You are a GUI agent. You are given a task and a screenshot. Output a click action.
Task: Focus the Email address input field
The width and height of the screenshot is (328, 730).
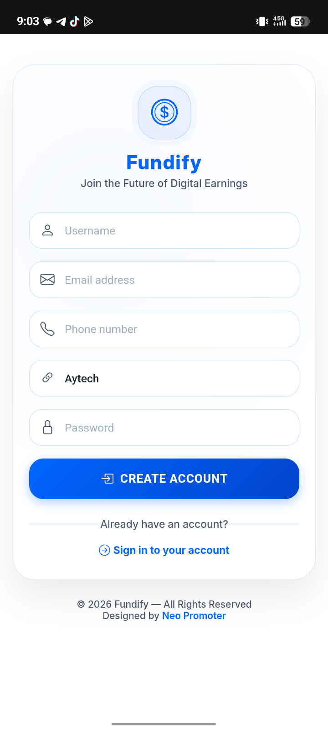[173, 280]
